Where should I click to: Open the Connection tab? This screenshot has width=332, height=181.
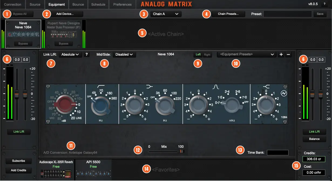pyautogui.click(x=13, y=5)
